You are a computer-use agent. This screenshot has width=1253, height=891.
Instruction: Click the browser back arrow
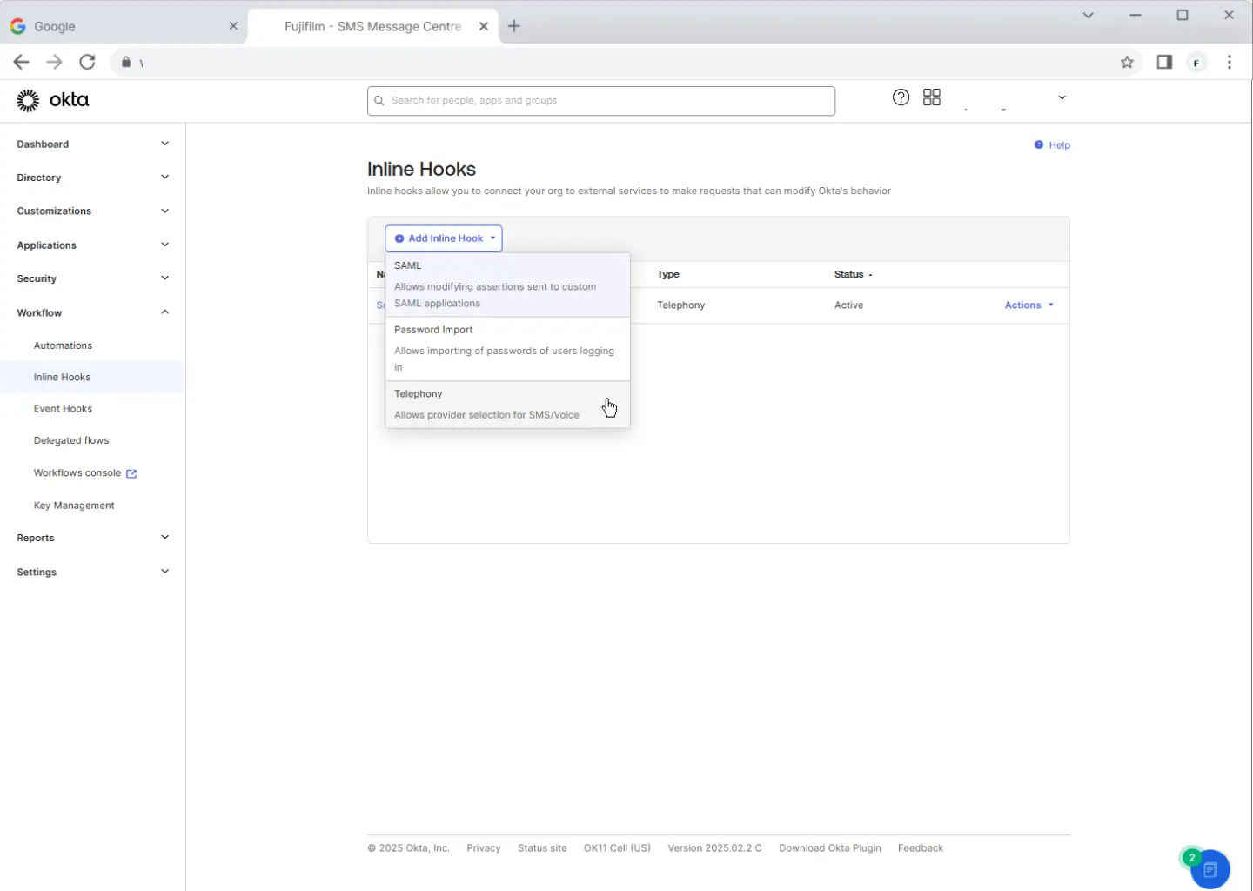coord(22,62)
